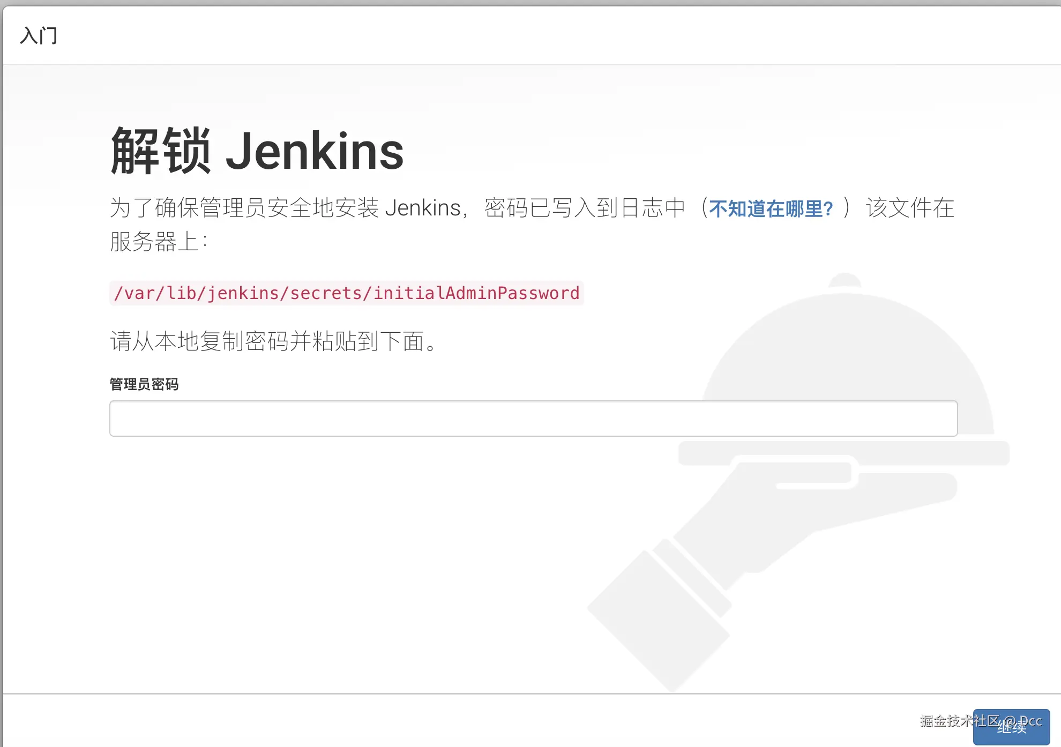Click the word Jenkins in the main heading

[x=315, y=152]
